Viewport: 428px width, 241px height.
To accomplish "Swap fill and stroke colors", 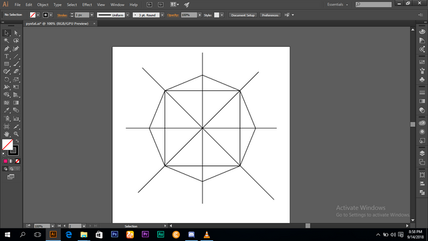I will pyautogui.click(x=17, y=141).
